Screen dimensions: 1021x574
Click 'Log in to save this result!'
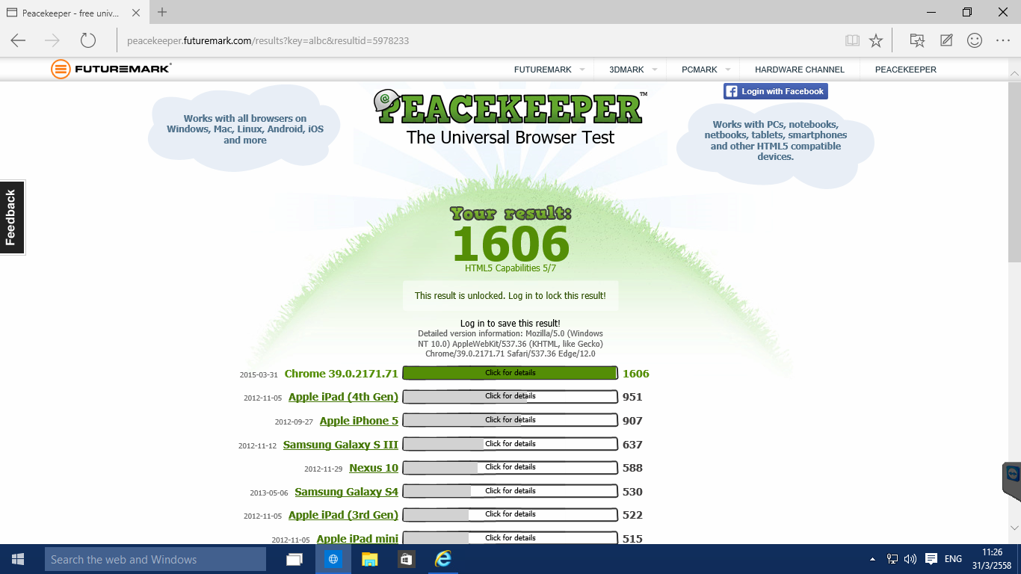pos(510,324)
